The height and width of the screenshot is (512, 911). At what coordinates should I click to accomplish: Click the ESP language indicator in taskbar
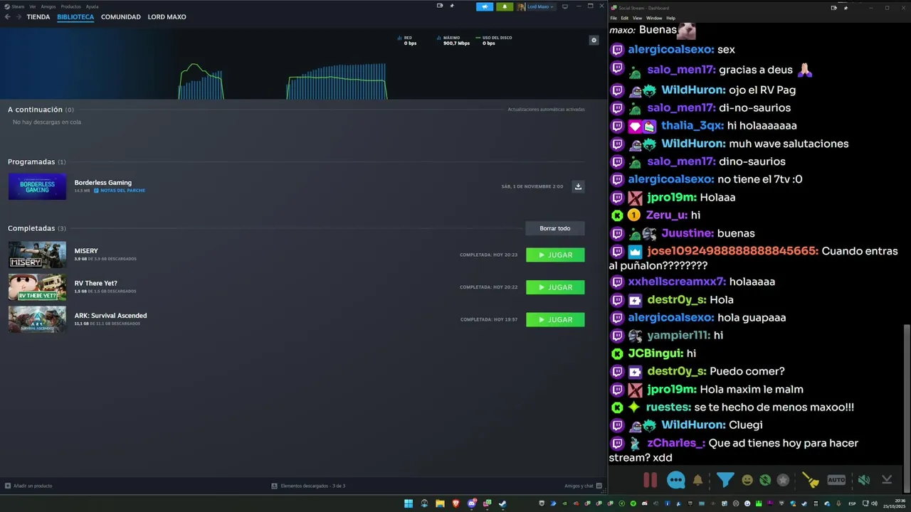[x=852, y=503]
